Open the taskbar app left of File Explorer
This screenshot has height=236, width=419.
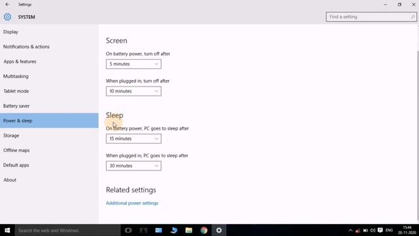click(x=173, y=230)
